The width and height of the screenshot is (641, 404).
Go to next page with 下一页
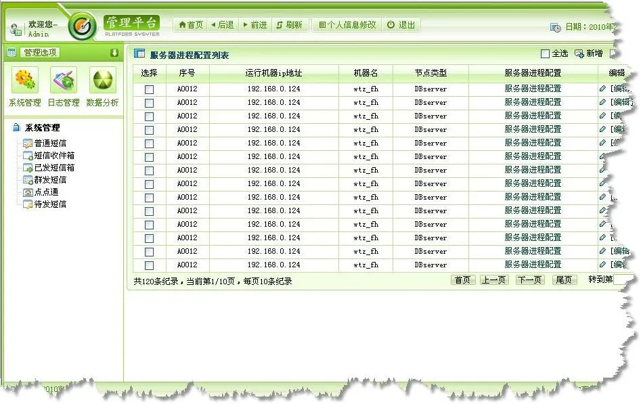530,280
